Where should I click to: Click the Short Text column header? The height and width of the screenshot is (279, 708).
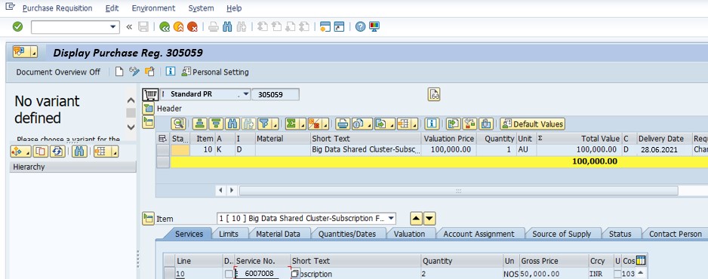point(366,139)
